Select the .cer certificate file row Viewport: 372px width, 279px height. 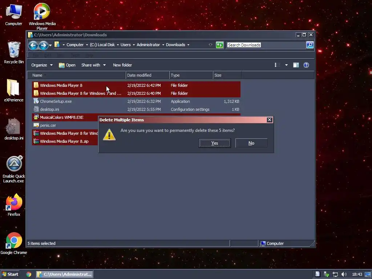pos(65,125)
